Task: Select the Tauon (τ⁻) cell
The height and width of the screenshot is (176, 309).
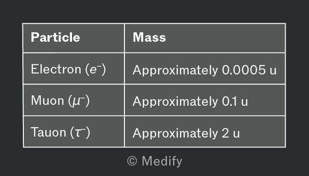Action: click(x=73, y=132)
